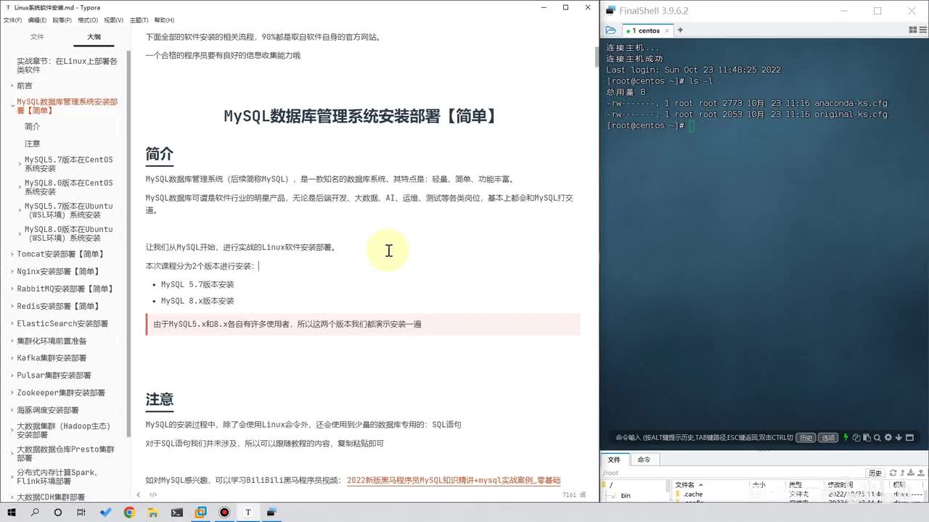Screen dimensions: 929x522
Task: Open the 2022新版黑马程序员MySQL知识精讲 link
Action: pyautogui.click(x=454, y=480)
